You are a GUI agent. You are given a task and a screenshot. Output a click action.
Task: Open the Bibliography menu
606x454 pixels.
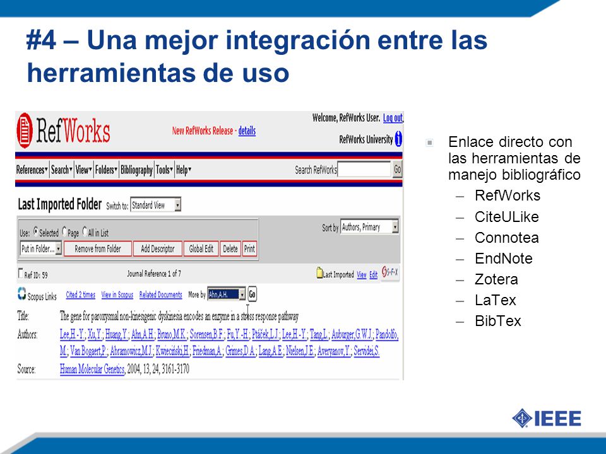[x=136, y=170]
